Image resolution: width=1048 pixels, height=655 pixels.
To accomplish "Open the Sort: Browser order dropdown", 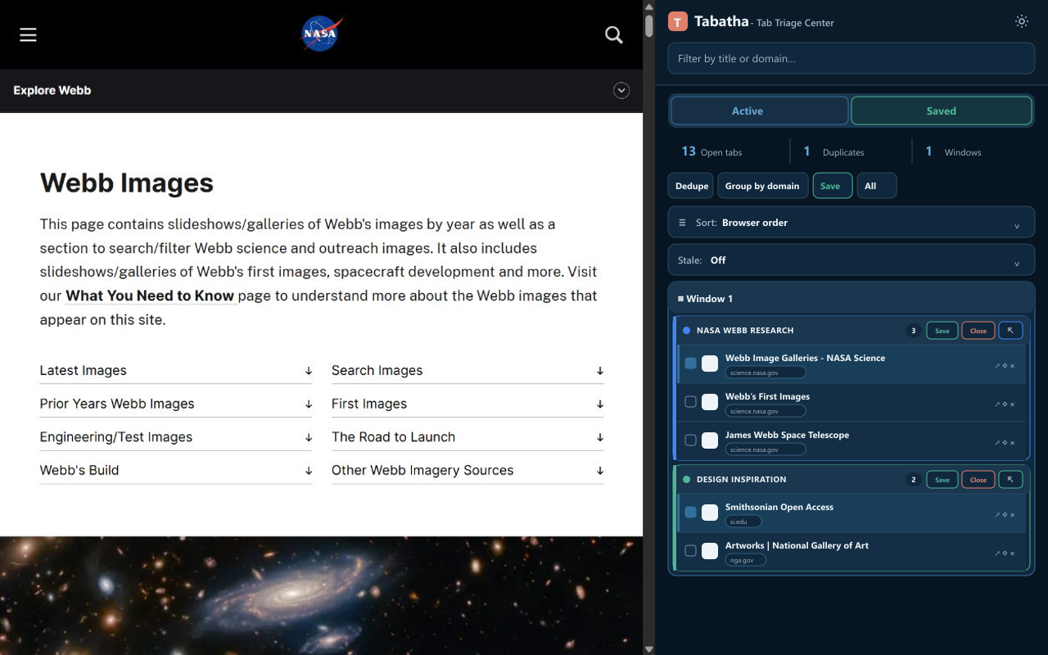I will (851, 223).
